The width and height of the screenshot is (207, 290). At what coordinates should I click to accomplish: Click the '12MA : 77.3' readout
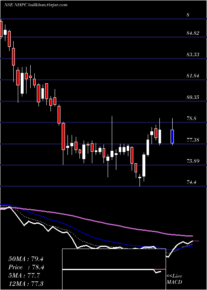click(x=26, y=284)
